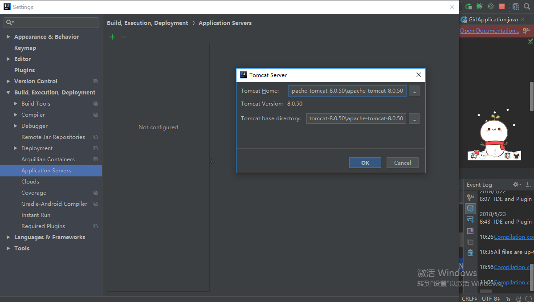Click project-level icon beside Compiler
Screen dimensions: 534x302
(x=95, y=115)
